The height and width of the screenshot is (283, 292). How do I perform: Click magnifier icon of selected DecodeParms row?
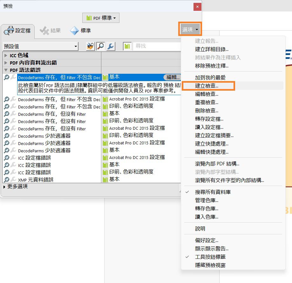[7, 77]
